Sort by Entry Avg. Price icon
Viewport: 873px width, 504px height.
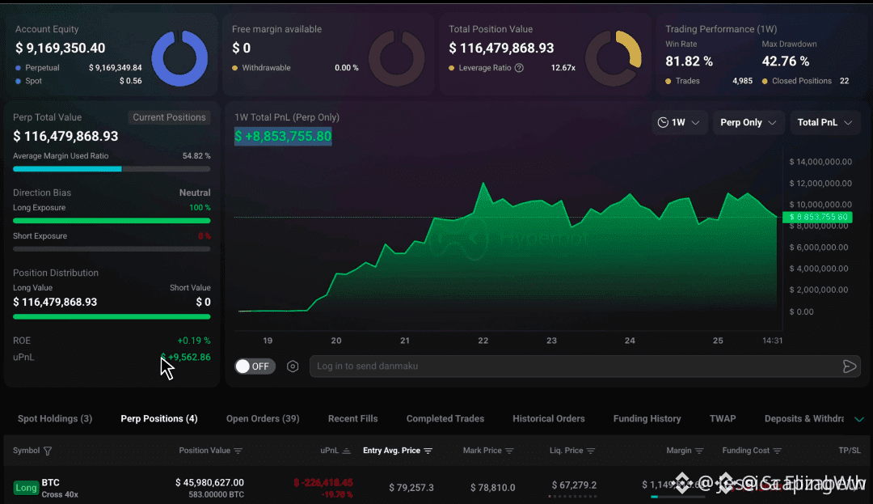click(428, 451)
